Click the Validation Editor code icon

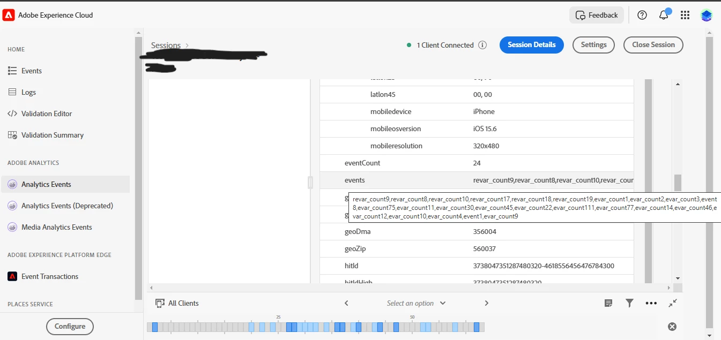point(12,114)
